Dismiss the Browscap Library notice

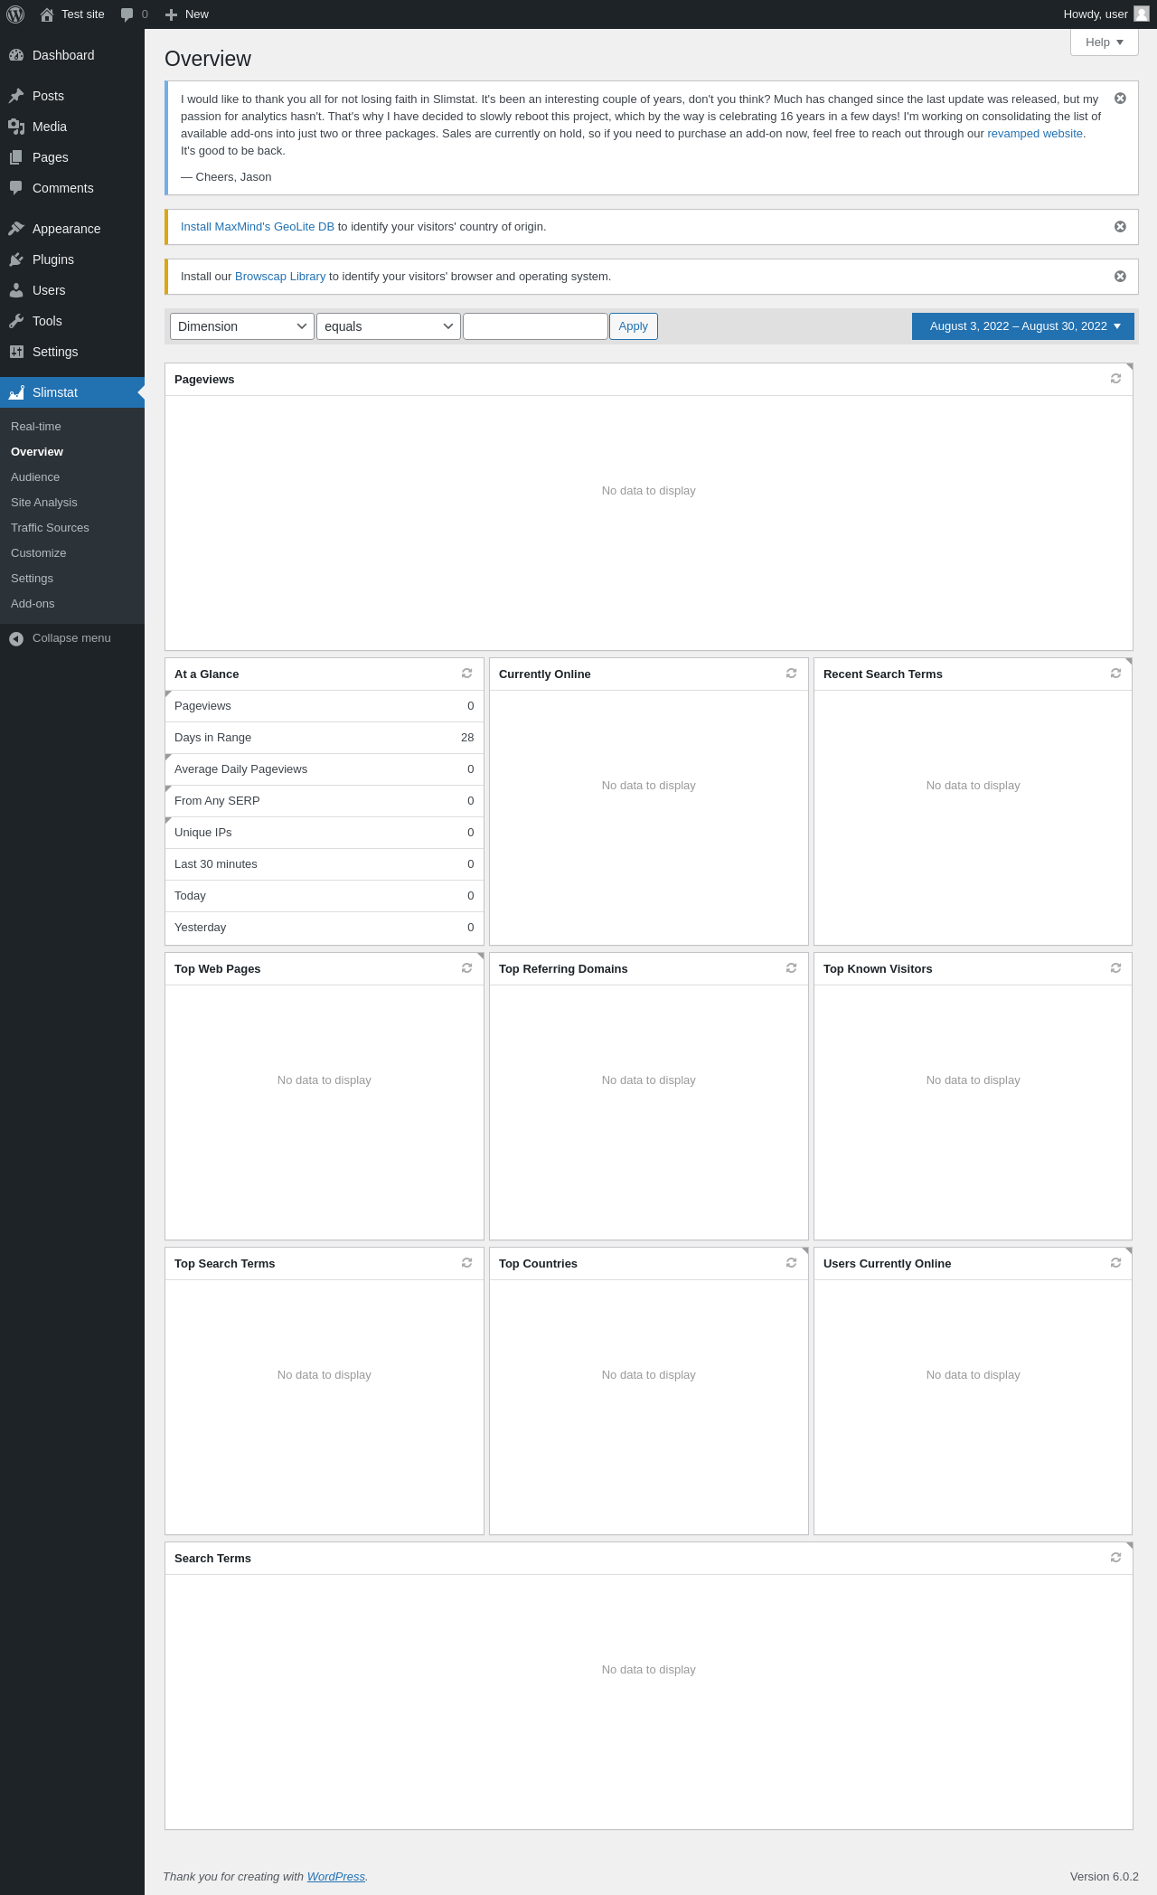(1120, 277)
